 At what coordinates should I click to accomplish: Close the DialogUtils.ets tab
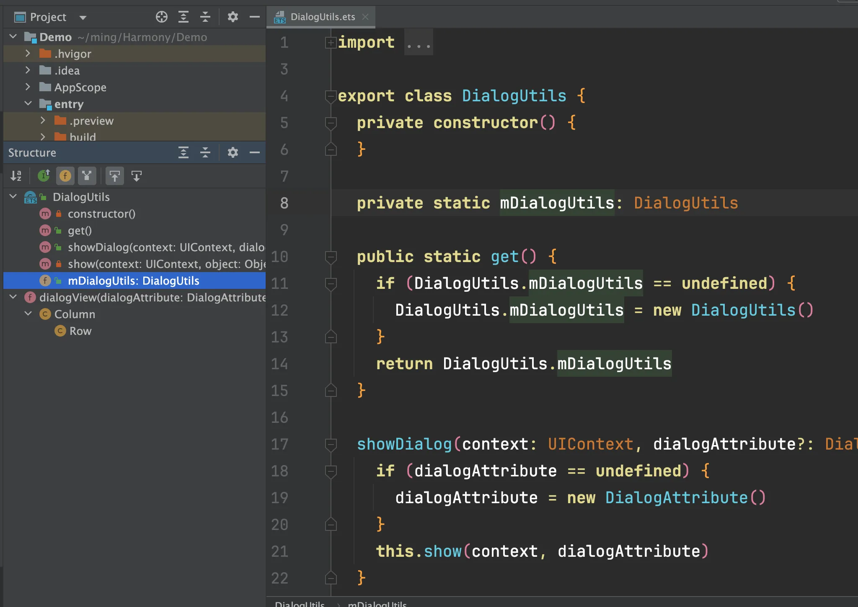click(365, 17)
